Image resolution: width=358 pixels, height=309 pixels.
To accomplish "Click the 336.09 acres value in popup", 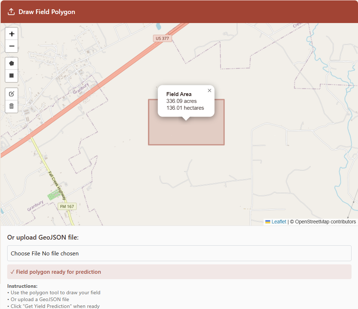I will (x=181, y=101).
